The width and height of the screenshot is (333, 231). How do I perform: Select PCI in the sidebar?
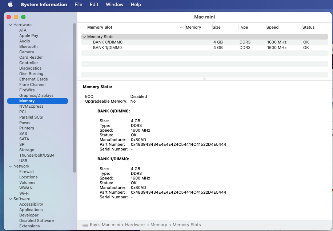pos(23,112)
